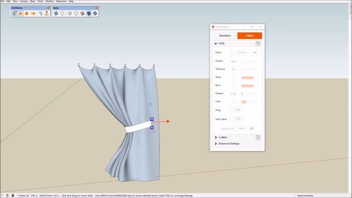352x198 pixels.
Task: Click the round icon beside Reset
Action: [251, 129]
